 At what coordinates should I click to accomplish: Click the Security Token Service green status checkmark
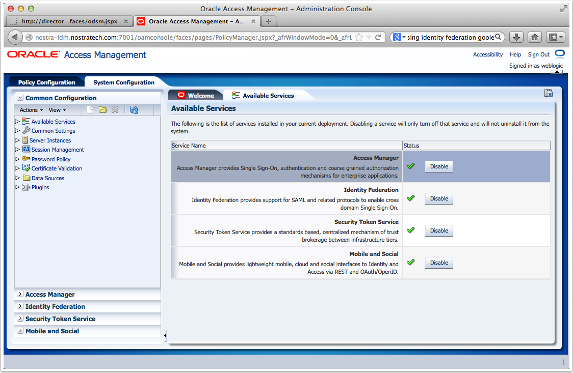click(411, 231)
